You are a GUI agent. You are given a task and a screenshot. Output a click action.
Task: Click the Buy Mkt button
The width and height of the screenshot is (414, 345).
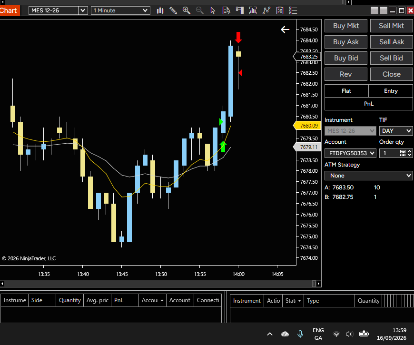(x=346, y=26)
